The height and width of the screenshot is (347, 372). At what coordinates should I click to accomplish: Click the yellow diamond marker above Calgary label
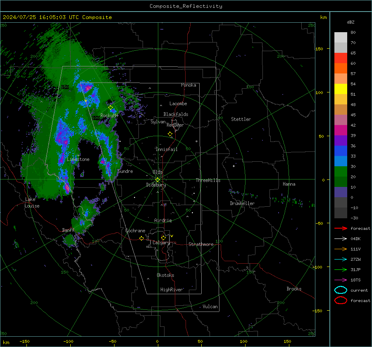click(163, 238)
